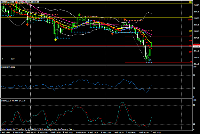Viewport: 200px width, 134px height.
Task: Click the 206.25 price axis label
Action: pos(196,58)
